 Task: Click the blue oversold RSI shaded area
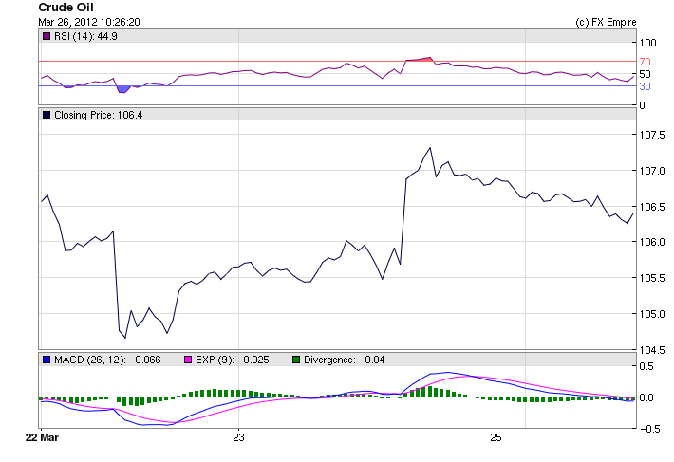click(123, 89)
